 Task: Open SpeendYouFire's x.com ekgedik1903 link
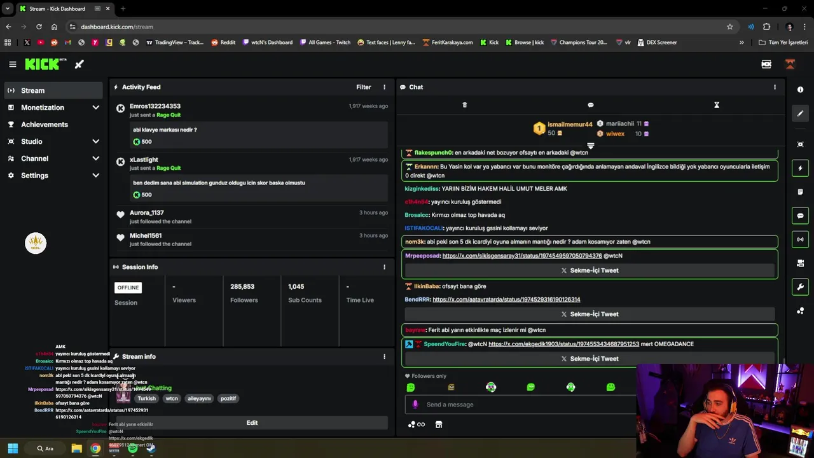[x=563, y=344]
